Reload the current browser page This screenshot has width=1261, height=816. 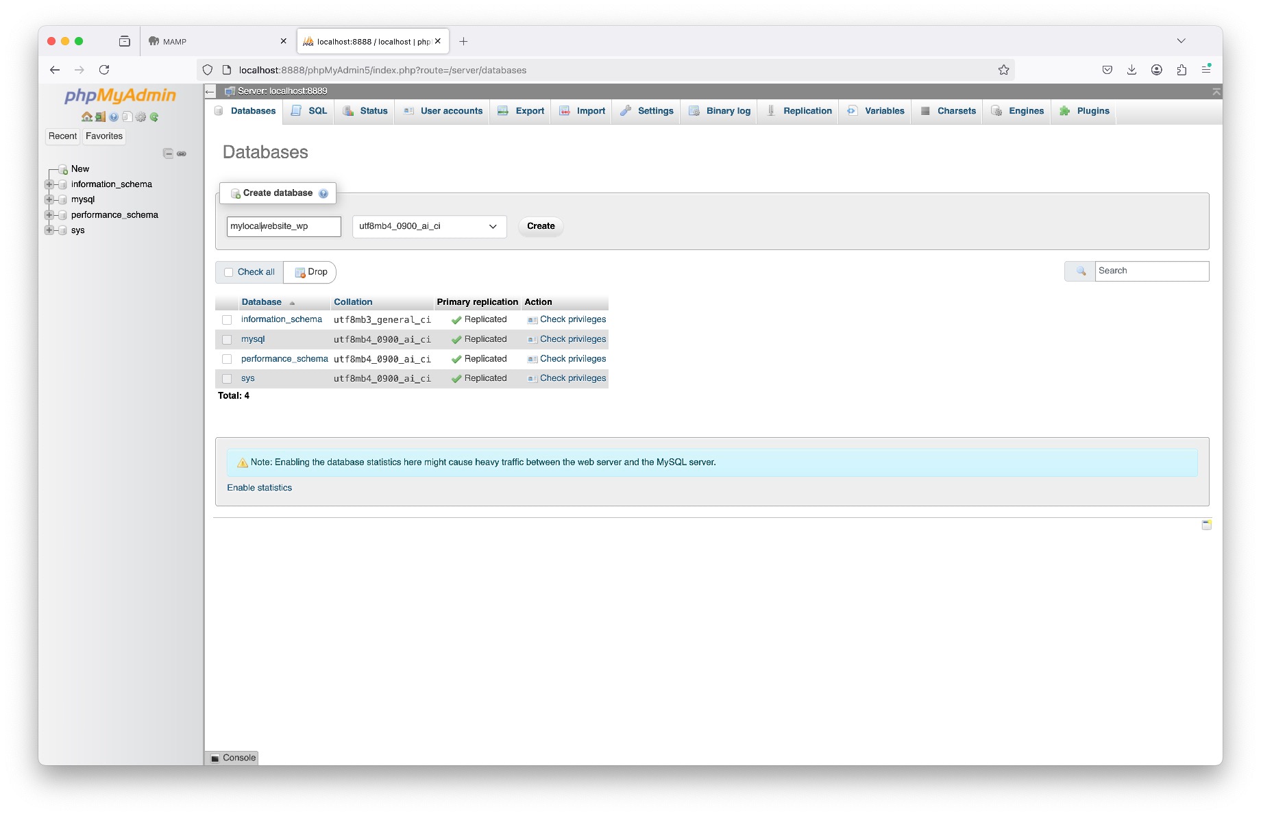click(x=104, y=70)
